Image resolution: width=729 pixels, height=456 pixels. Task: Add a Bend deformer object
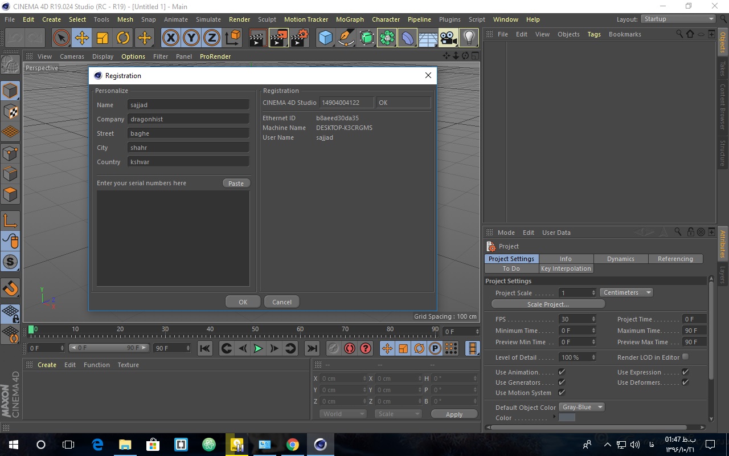[408, 38]
